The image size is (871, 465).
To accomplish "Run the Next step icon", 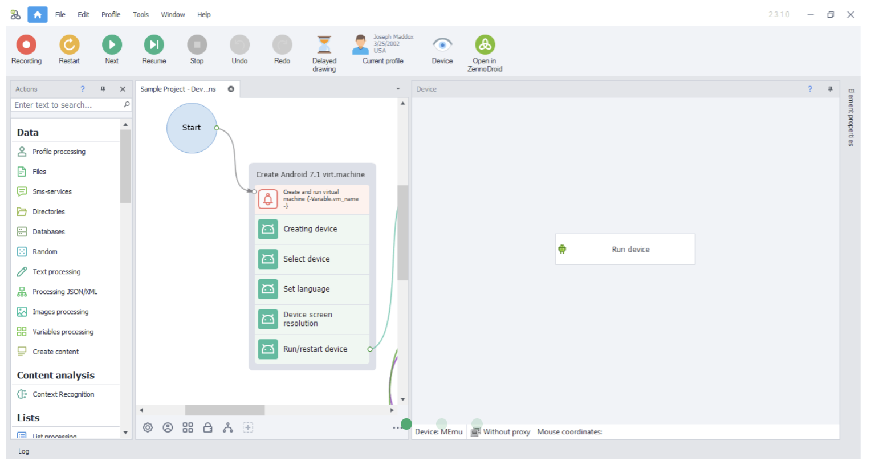I will (112, 44).
